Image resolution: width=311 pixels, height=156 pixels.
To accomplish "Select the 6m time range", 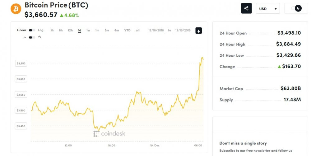I will point(117,31).
